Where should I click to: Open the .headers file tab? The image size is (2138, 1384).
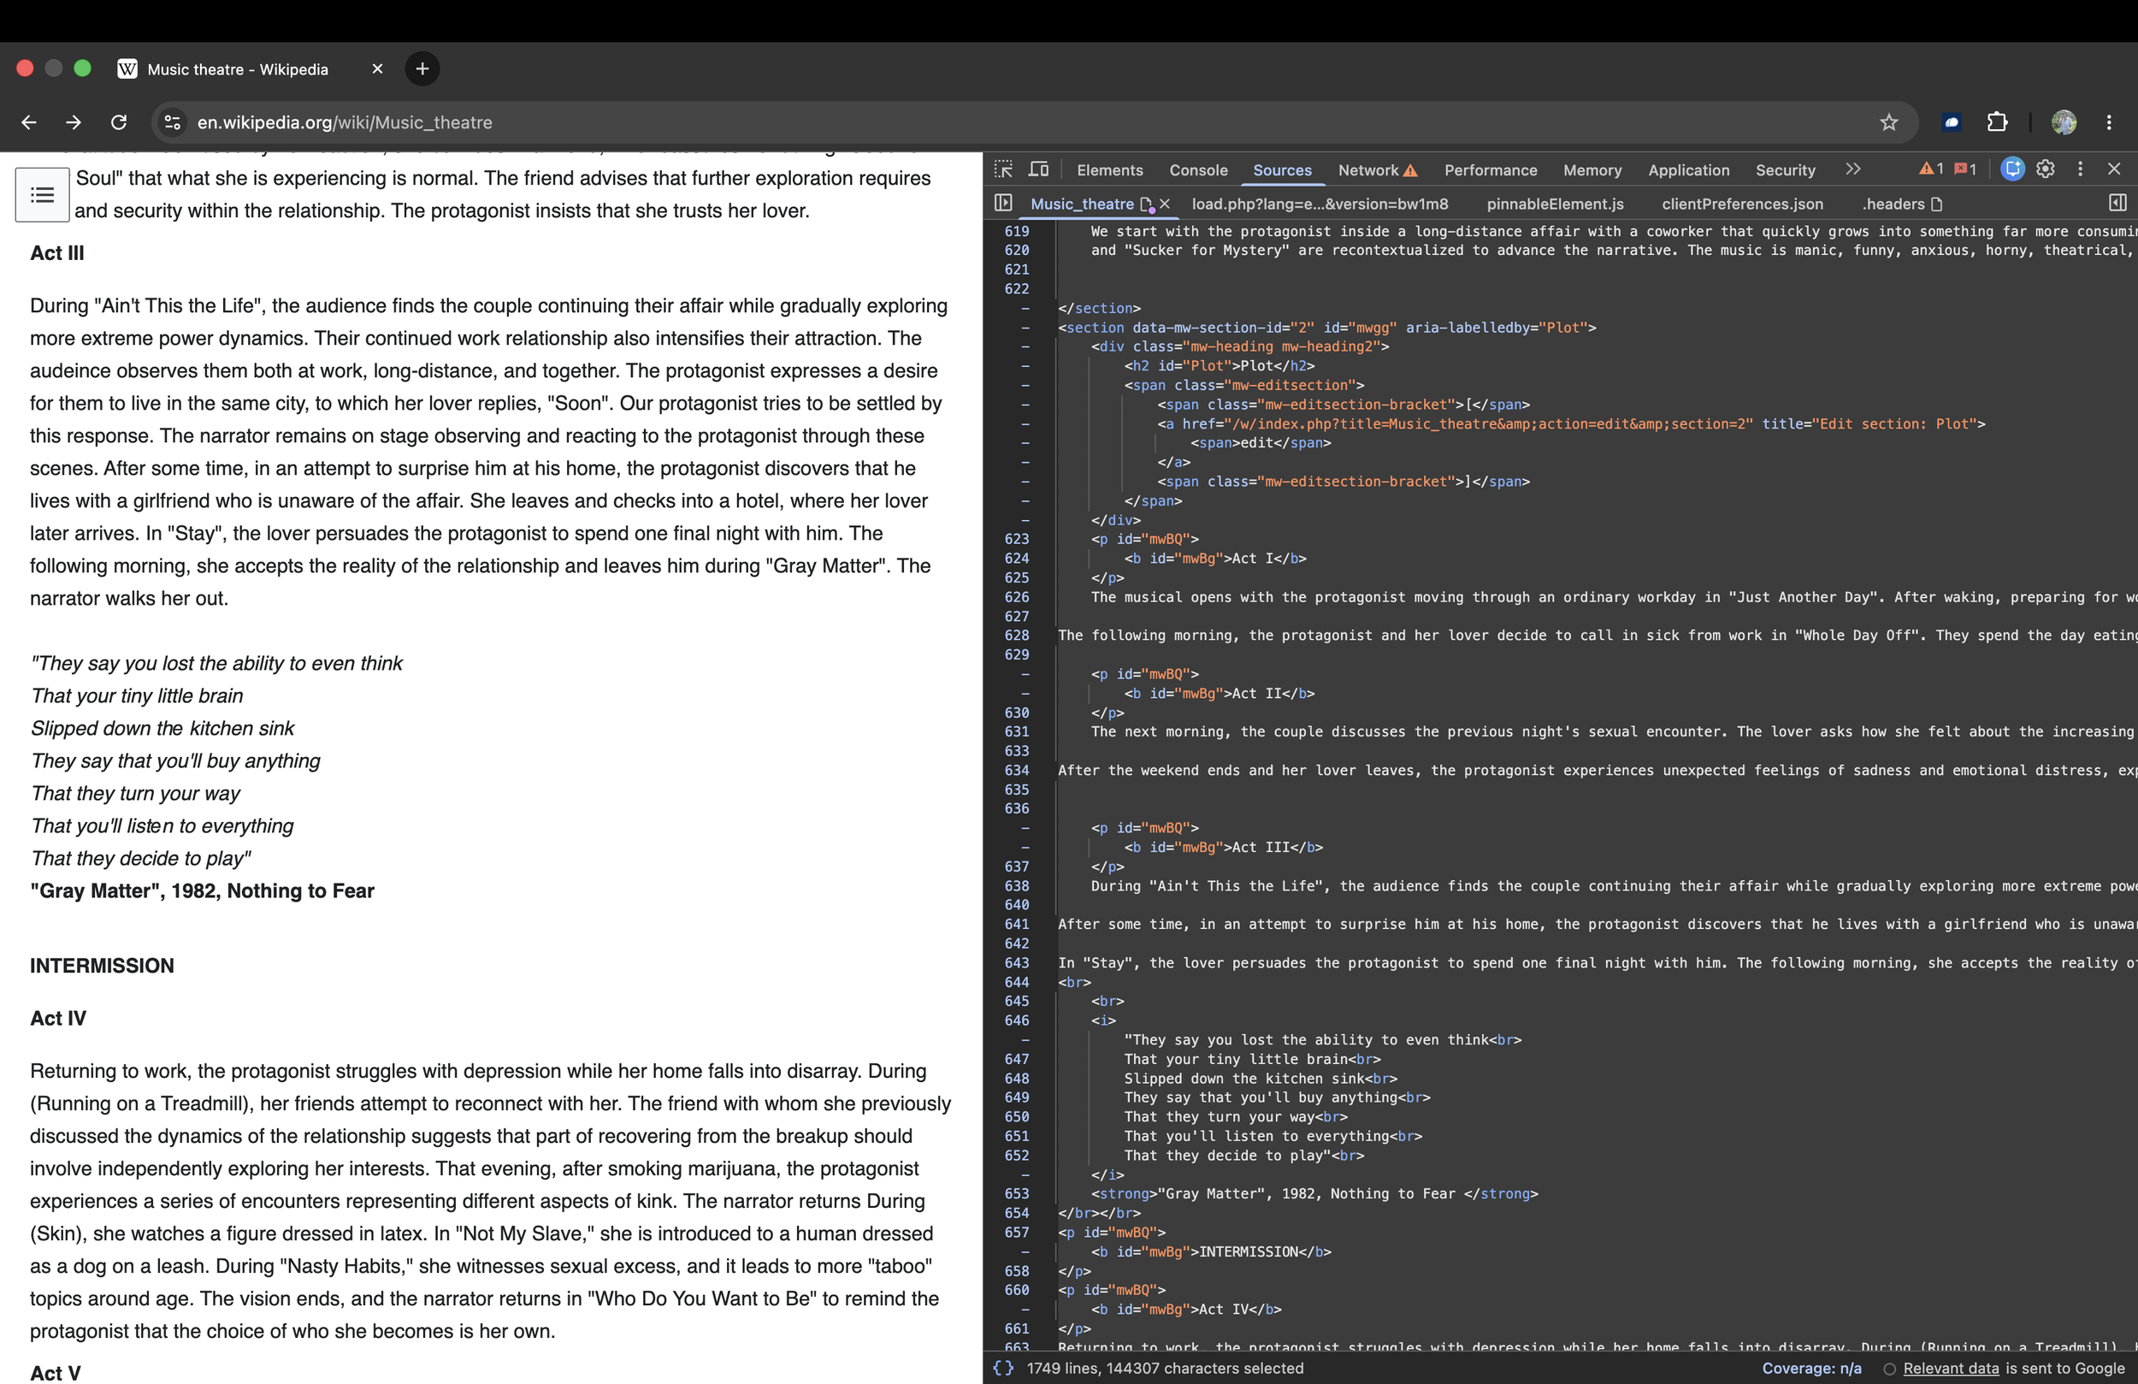[1901, 204]
